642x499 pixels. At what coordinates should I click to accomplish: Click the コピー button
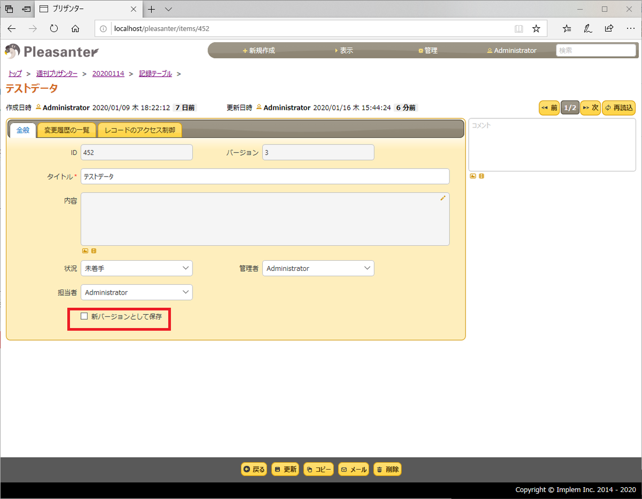point(318,470)
